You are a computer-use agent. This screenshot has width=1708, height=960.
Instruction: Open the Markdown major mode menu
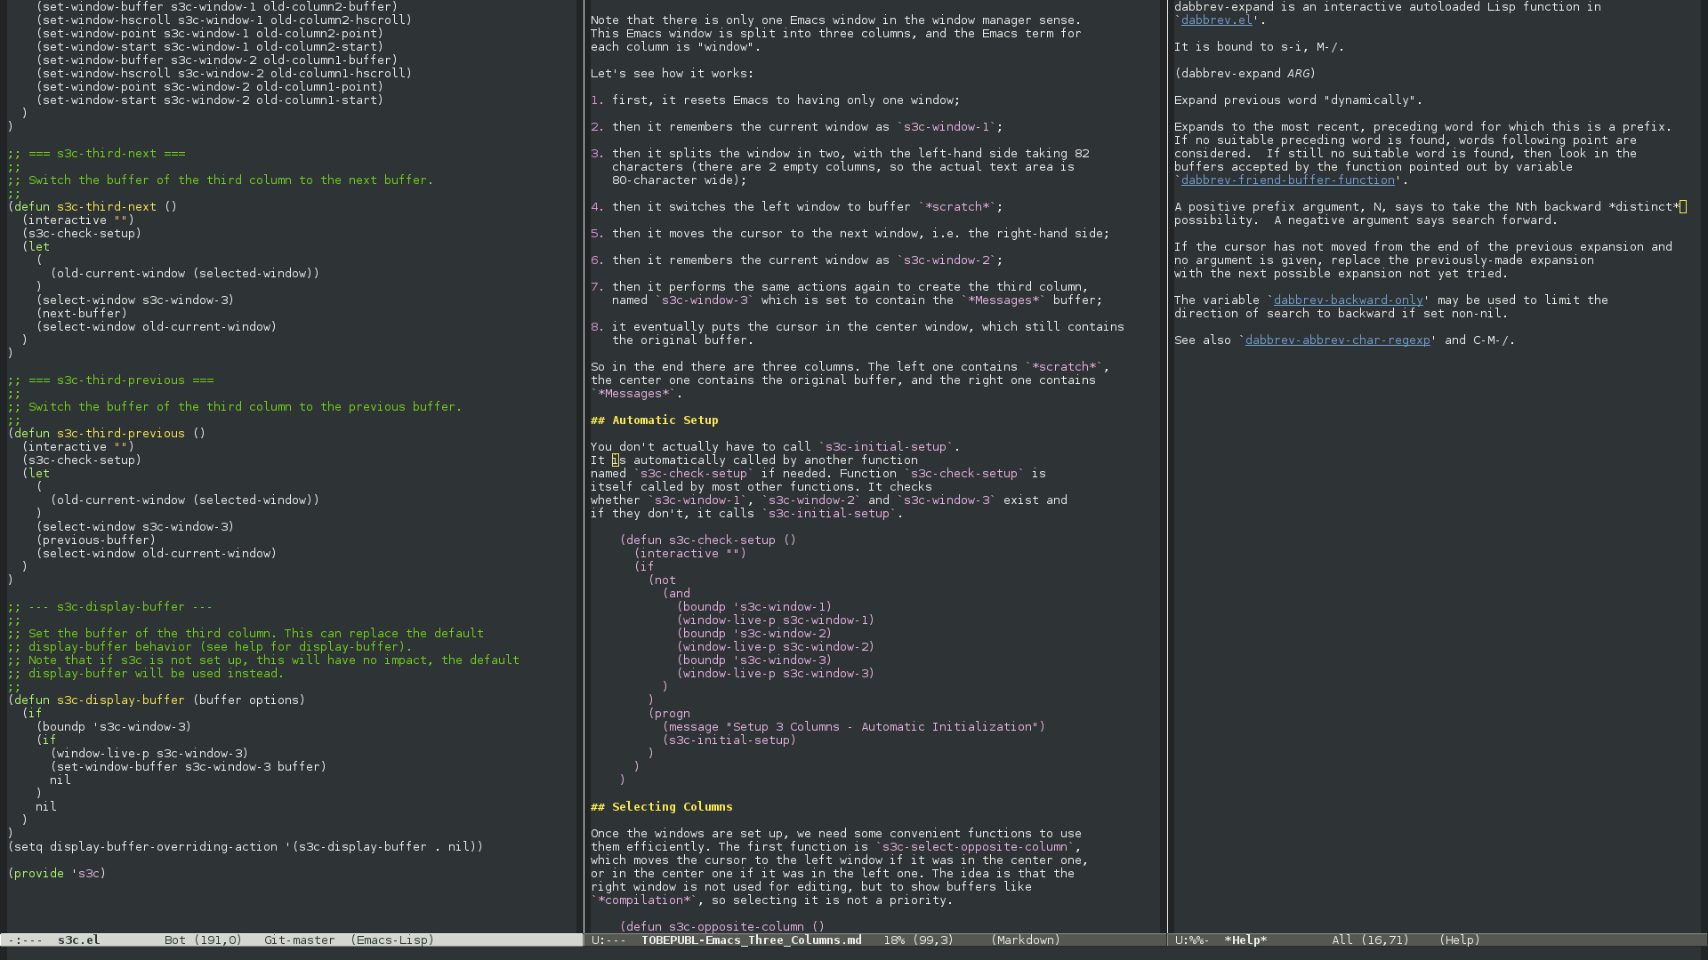1026,940
